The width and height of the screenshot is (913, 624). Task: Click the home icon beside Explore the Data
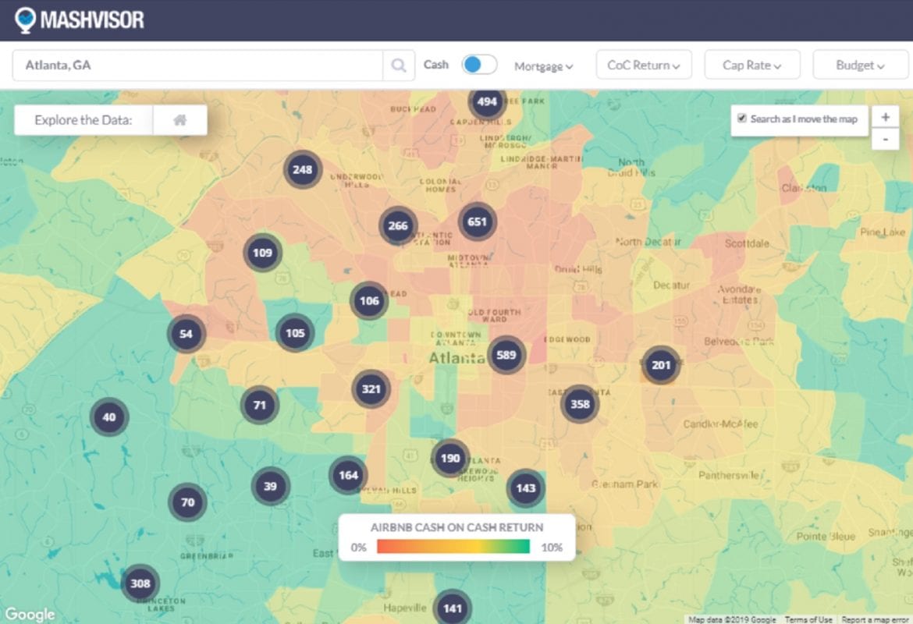coord(180,120)
